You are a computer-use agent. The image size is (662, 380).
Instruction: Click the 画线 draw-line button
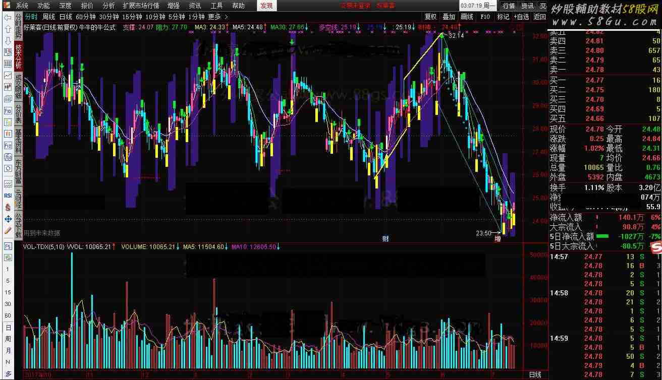pyautogui.click(x=467, y=17)
